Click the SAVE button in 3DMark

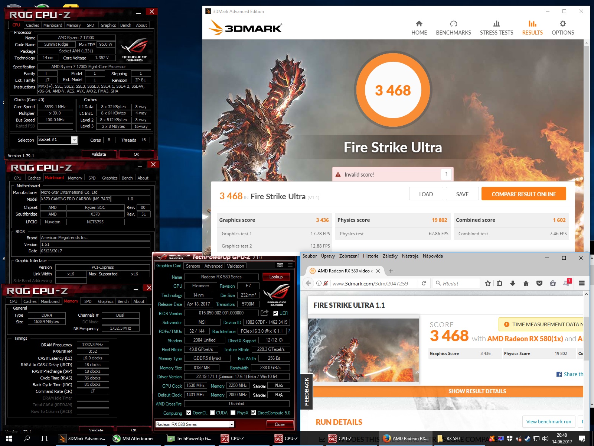pos(462,194)
